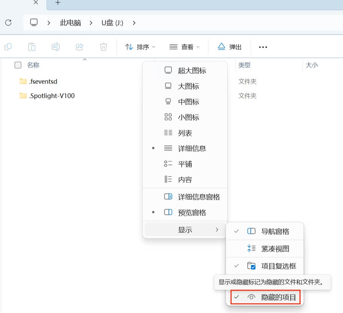This screenshot has width=343, height=313.
Task: Click the Copy icon in the toolbar
Action: 8,47
